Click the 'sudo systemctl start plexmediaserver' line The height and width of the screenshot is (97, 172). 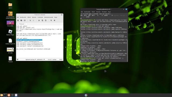pos(30,43)
